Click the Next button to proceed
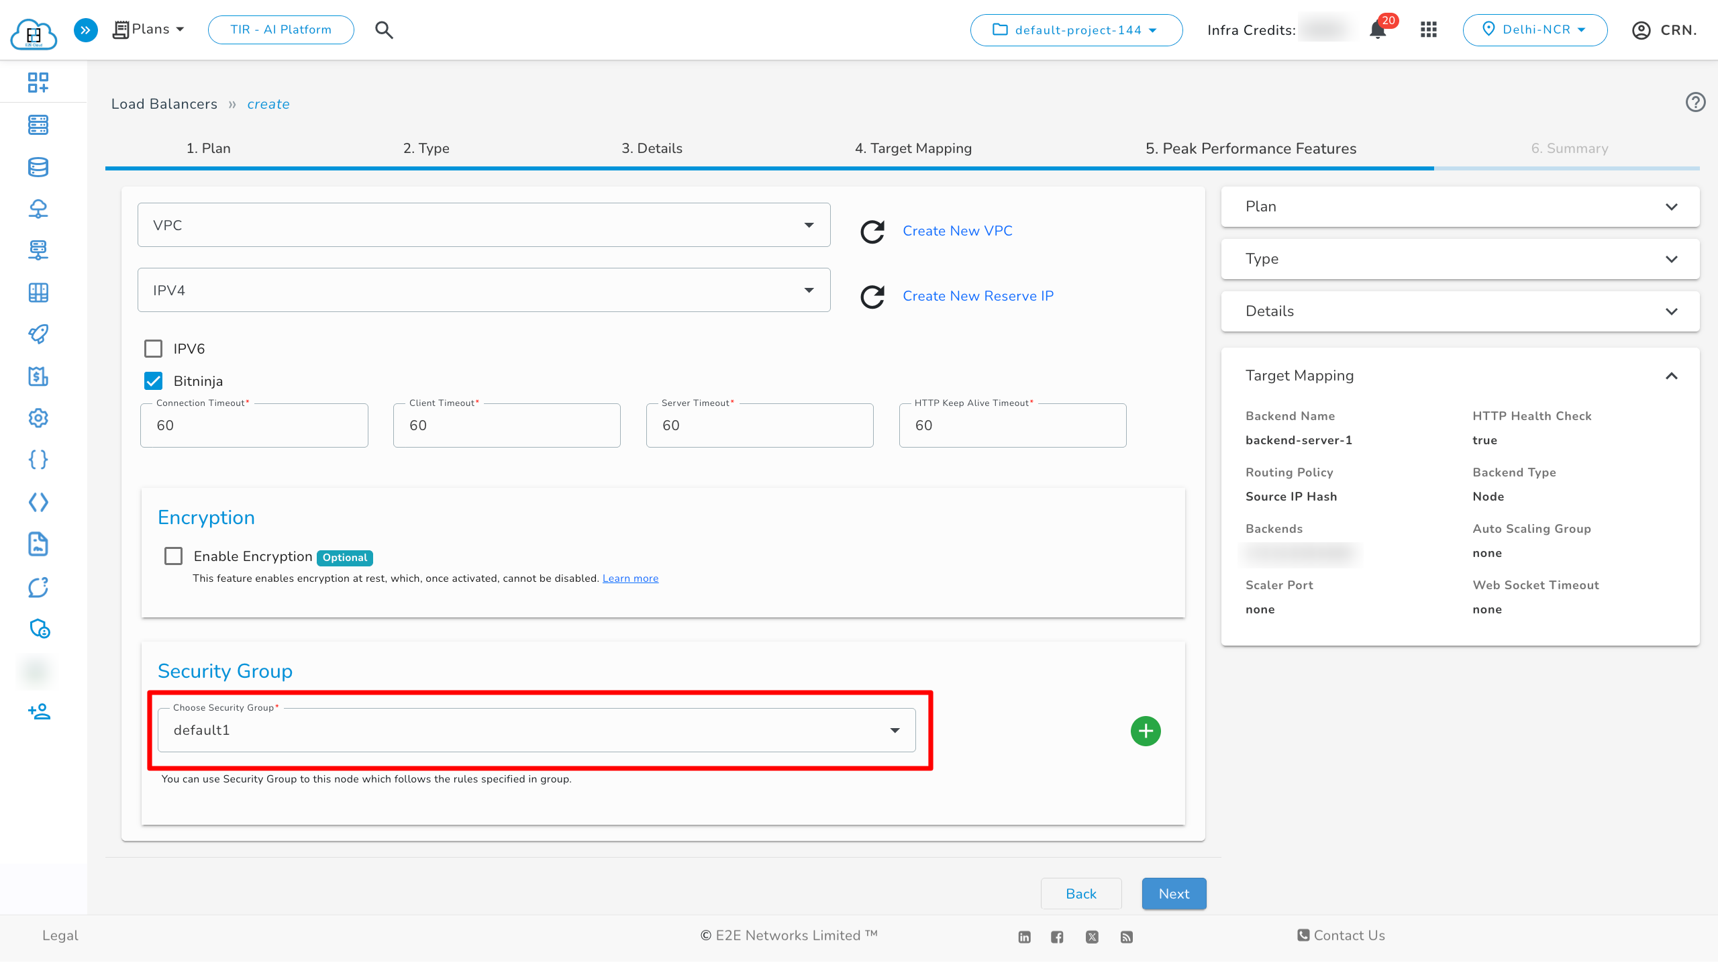The image size is (1718, 963). tap(1173, 893)
